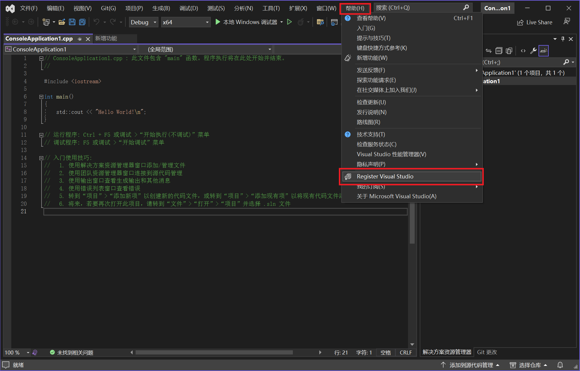The height and width of the screenshot is (371, 580).
Task: Select 查看帮助(V) menu item
Action: click(412, 18)
